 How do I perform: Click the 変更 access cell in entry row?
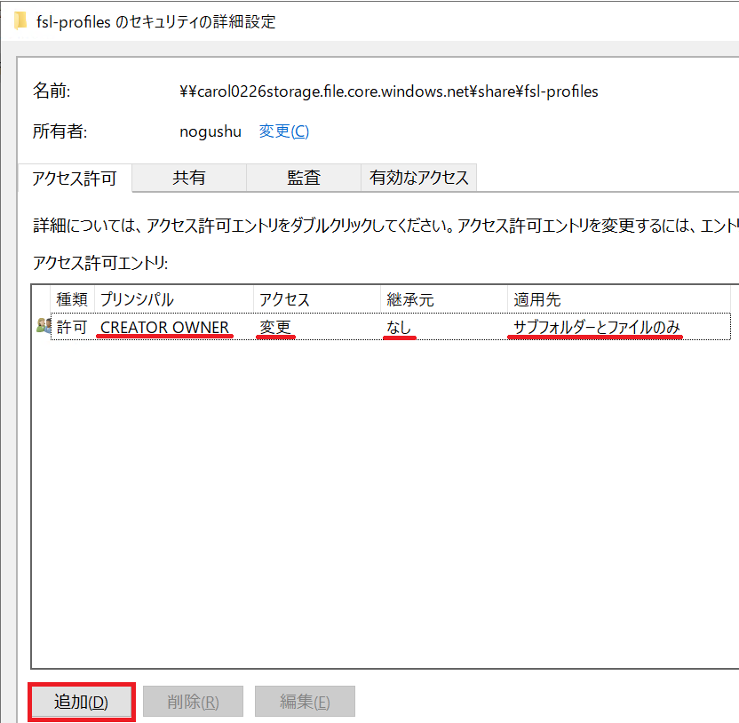[275, 327]
